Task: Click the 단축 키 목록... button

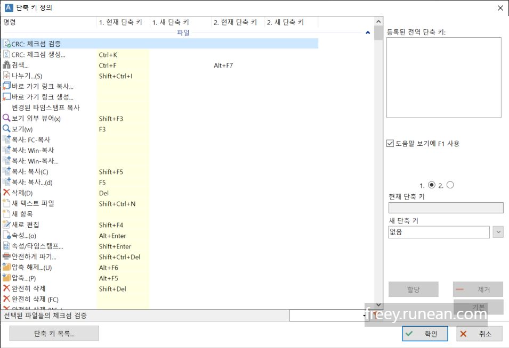Action: coord(54,334)
